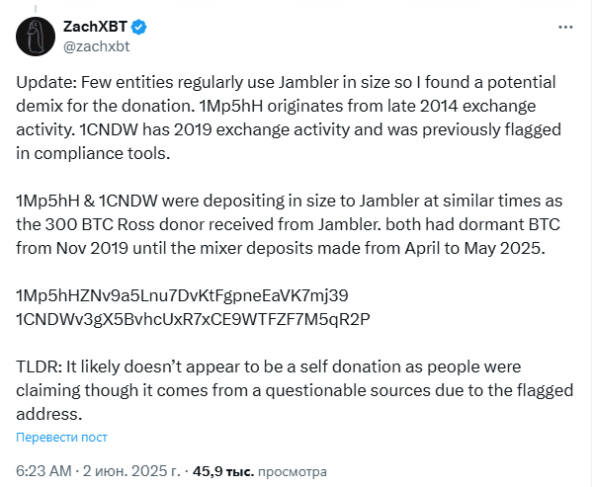Click the 1CNDWv3gX5BvhcUxR7xCE9WTFZF7M5qR2P address line
Viewport: 594px width, 487px height.
pos(193,319)
